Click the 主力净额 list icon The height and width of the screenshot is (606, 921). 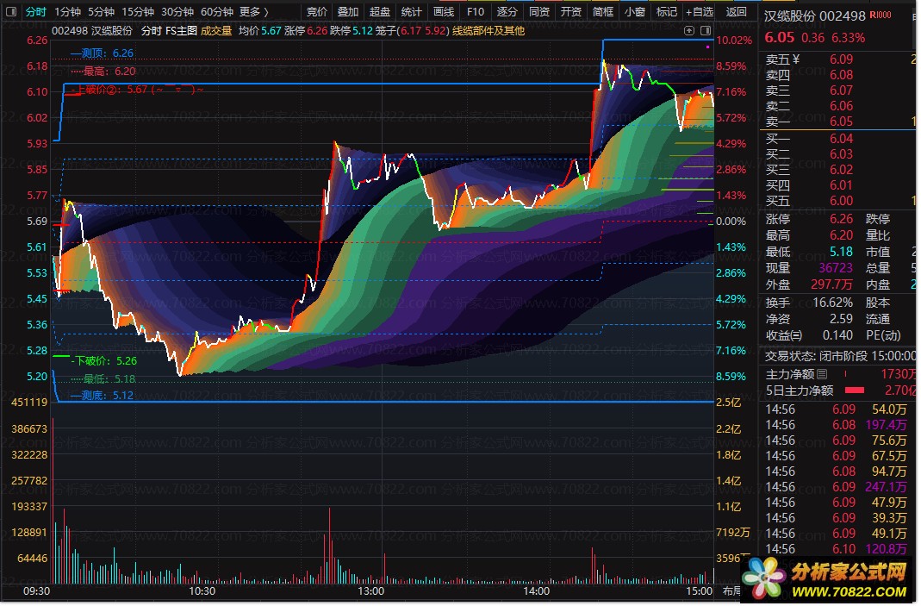822,374
